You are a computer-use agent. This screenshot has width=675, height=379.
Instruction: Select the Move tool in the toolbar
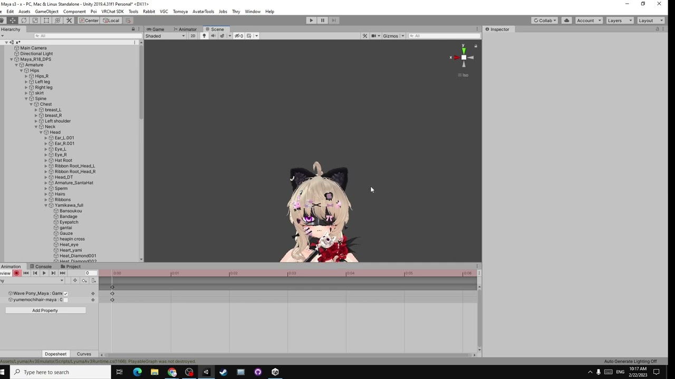click(12, 20)
